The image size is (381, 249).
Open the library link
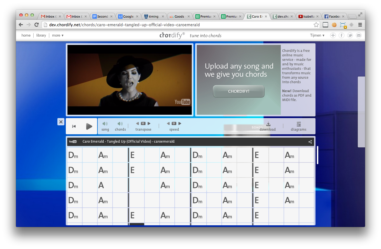pyautogui.click(x=41, y=35)
